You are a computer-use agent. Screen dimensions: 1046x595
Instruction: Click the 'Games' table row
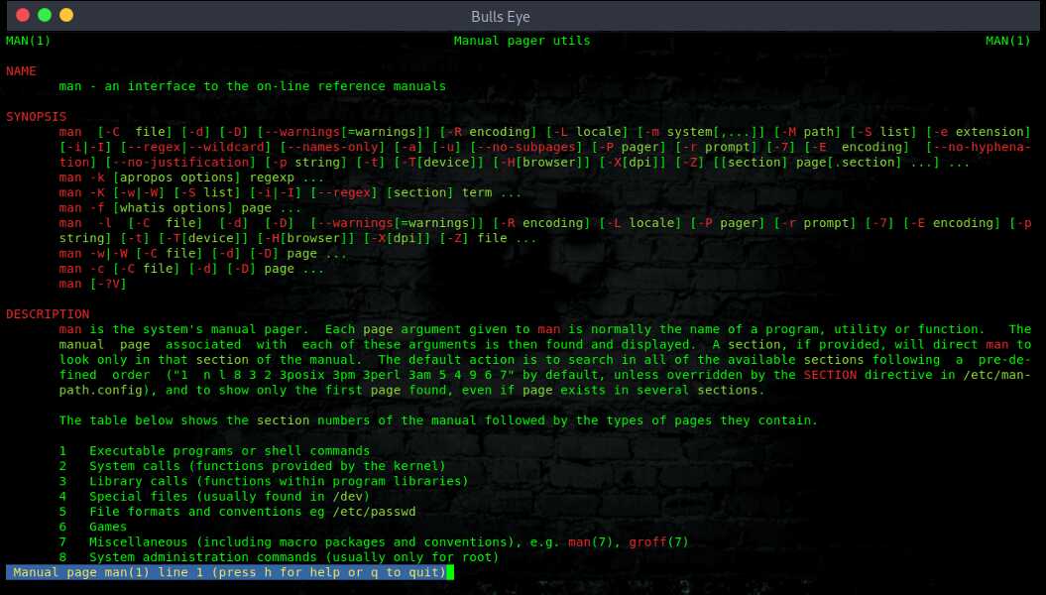[x=93, y=527]
